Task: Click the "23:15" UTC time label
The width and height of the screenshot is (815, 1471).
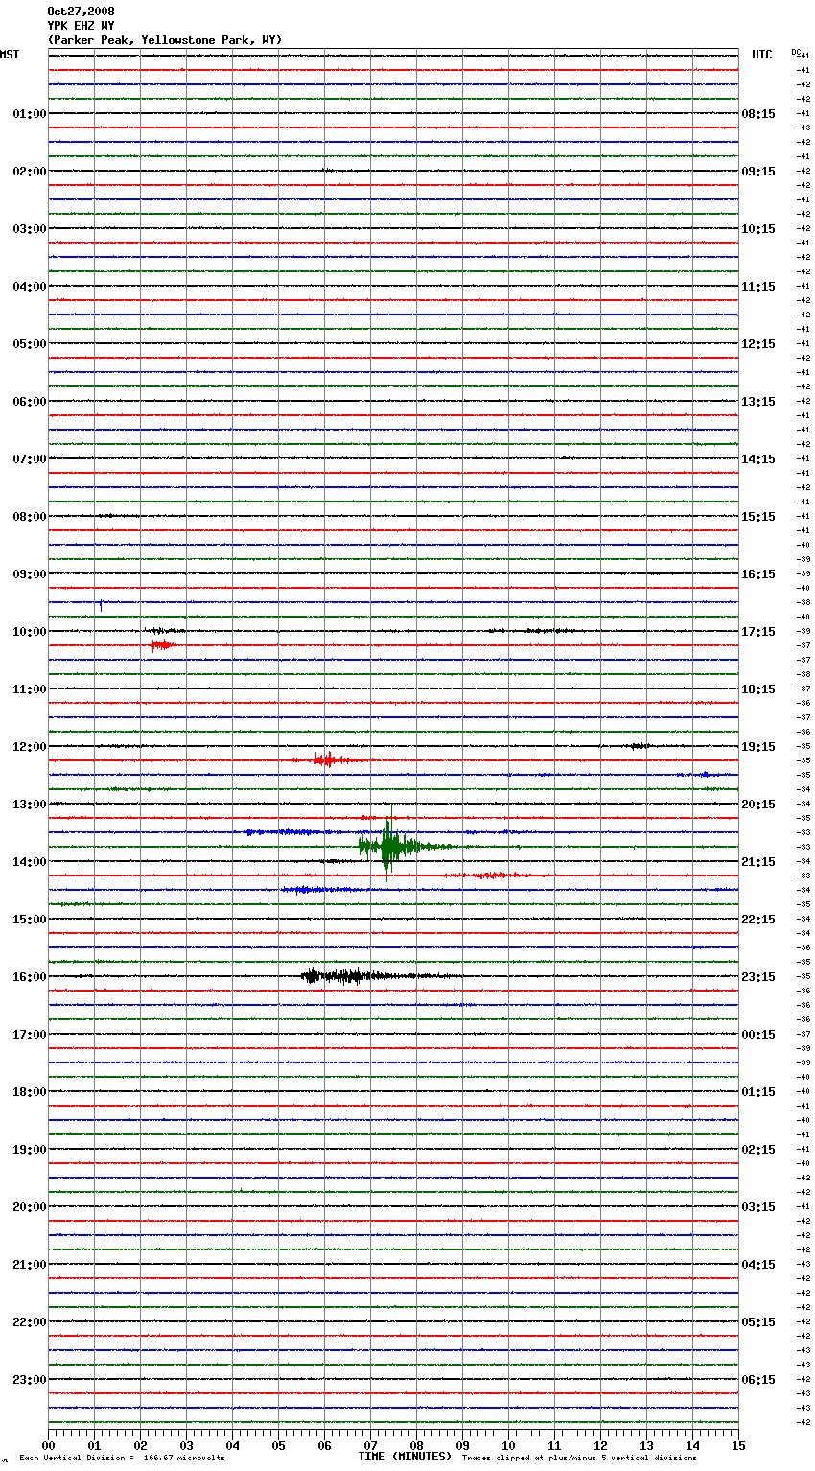Action: (x=758, y=977)
